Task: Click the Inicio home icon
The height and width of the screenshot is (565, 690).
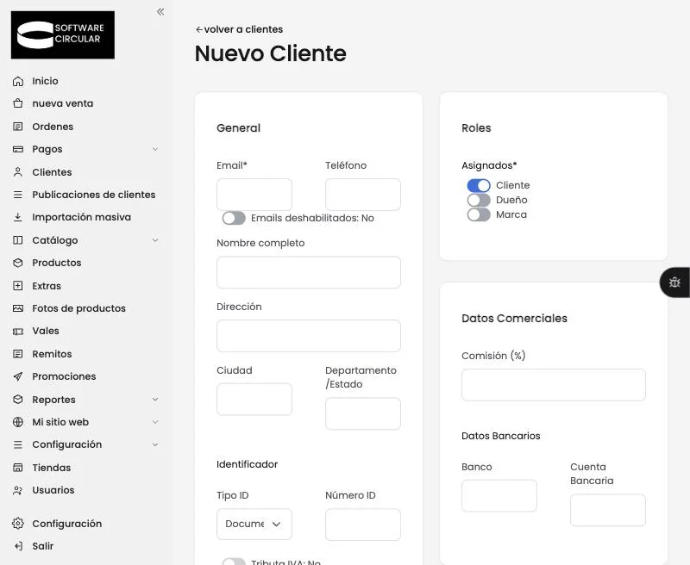Action: point(18,81)
